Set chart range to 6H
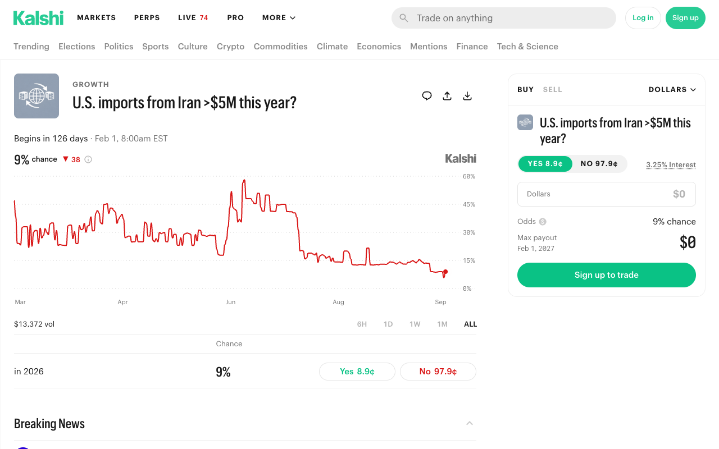The width and height of the screenshot is (719, 449). coord(362,324)
